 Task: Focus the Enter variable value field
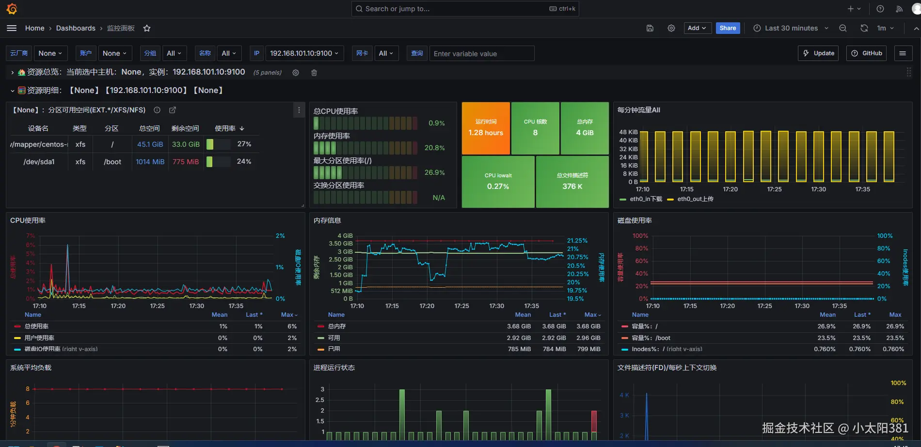click(x=482, y=53)
